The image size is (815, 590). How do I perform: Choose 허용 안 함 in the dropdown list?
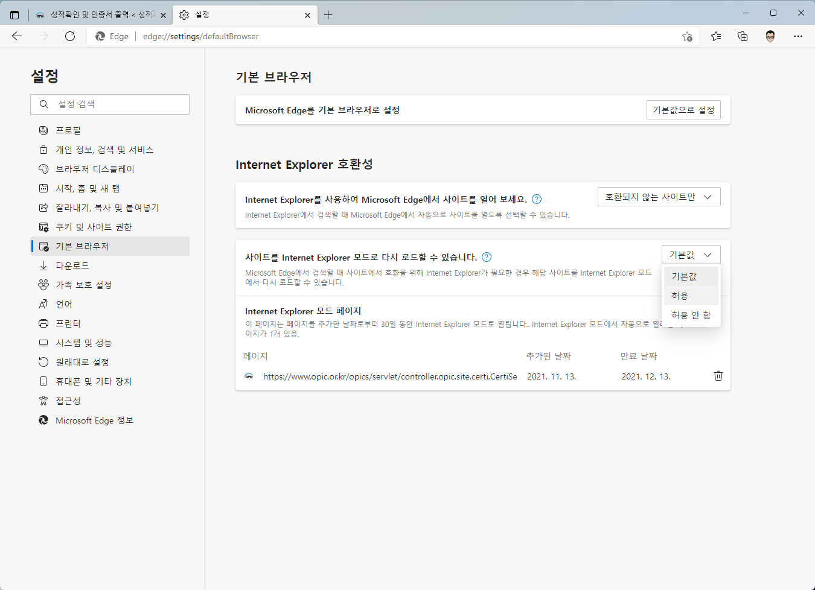[691, 315]
